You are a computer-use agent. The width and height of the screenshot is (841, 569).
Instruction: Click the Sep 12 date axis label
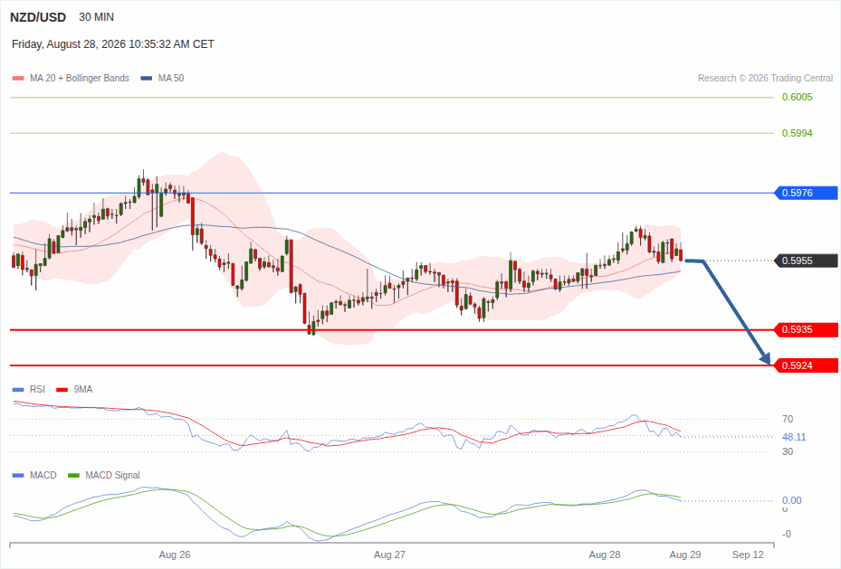pos(748,555)
